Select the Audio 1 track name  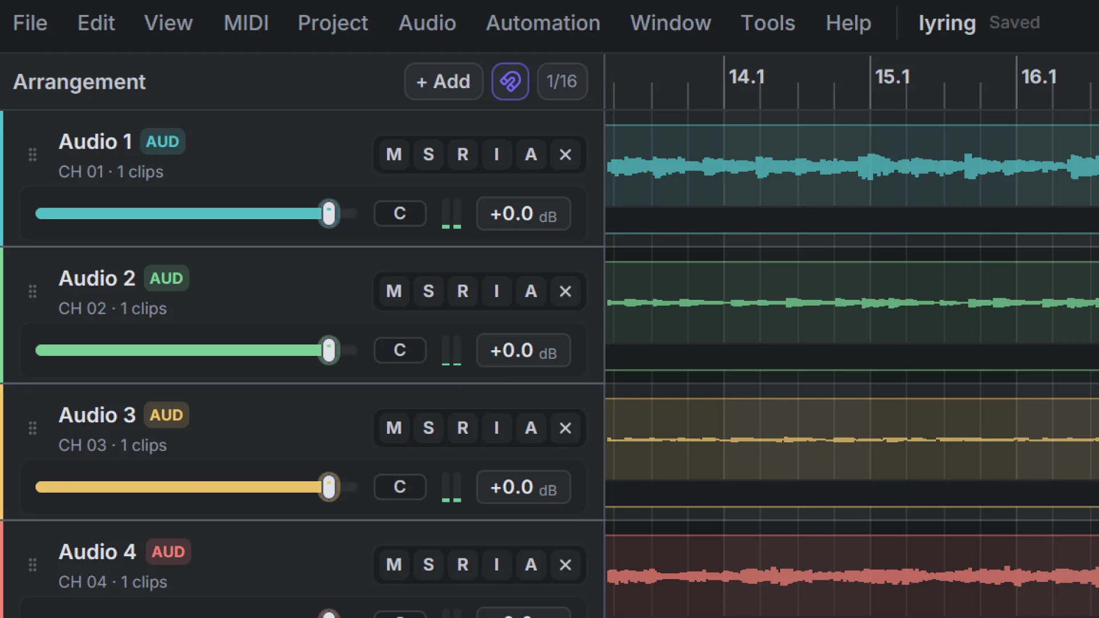[96, 141]
